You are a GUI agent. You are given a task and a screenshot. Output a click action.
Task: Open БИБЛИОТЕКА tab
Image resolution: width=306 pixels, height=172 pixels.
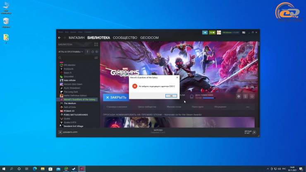click(x=98, y=38)
